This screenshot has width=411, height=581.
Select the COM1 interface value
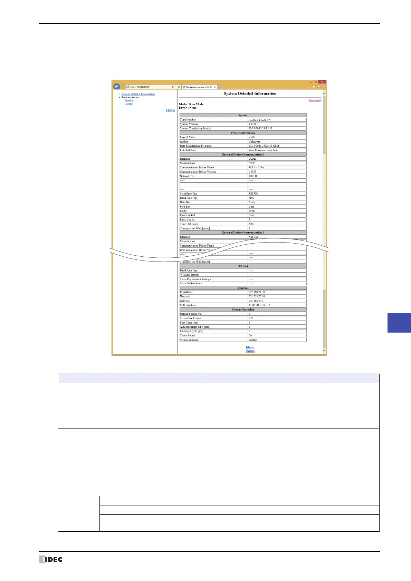coord(252,159)
